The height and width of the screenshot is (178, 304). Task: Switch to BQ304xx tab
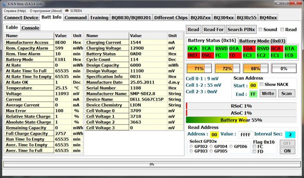click(223, 17)
